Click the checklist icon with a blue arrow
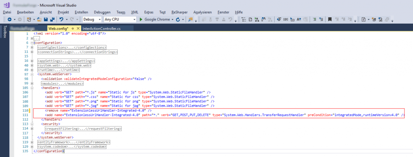 381,19
